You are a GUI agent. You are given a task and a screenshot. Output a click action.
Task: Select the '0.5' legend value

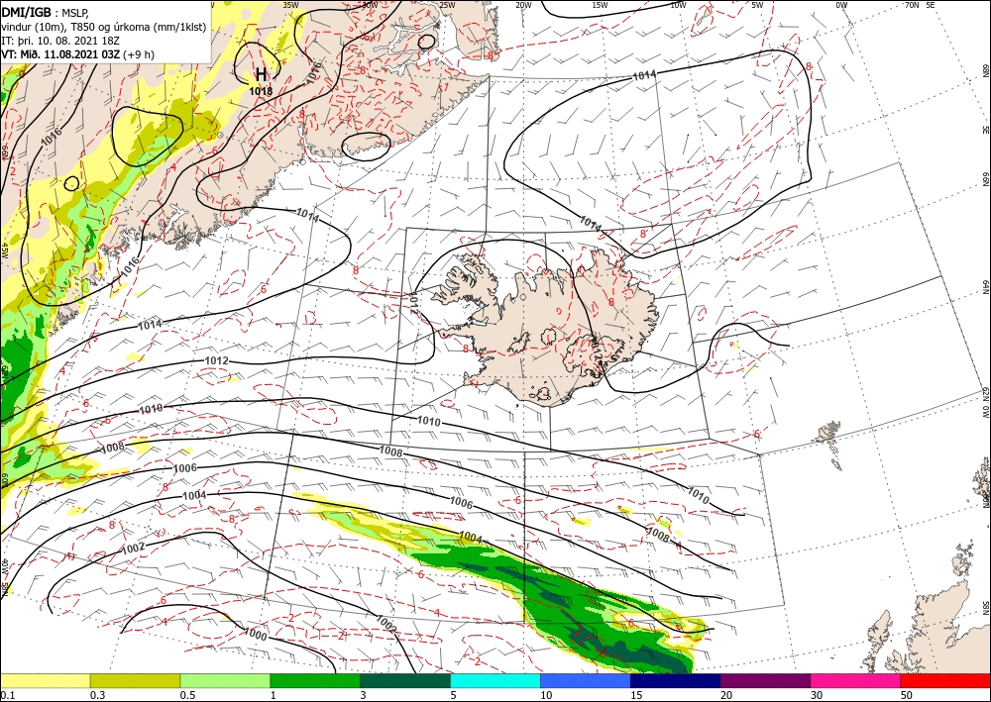pyautogui.click(x=187, y=695)
